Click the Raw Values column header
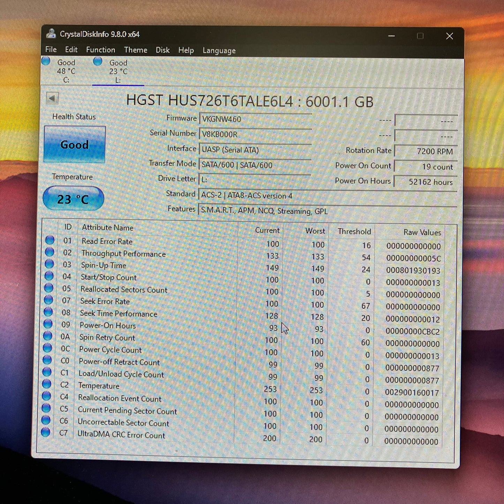The image size is (504, 504). pyautogui.click(x=422, y=232)
